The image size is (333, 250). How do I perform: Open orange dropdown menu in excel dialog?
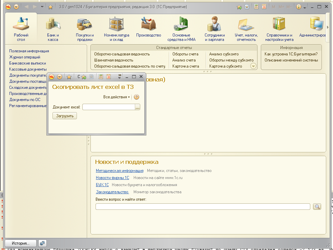(x=60, y=77)
